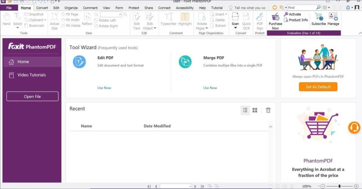Image resolution: width=362 pixels, height=189 pixels.
Task: Click the orange headset support icon
Action: point(354,127)
